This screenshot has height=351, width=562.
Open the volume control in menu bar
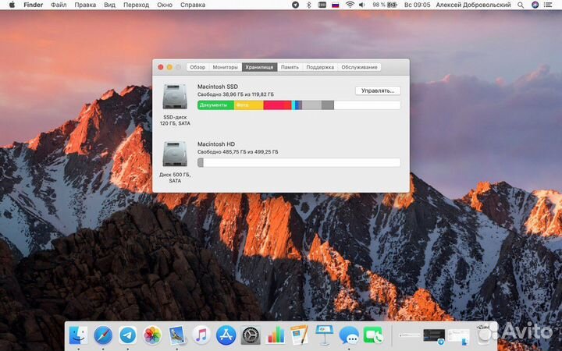[362, 5]
